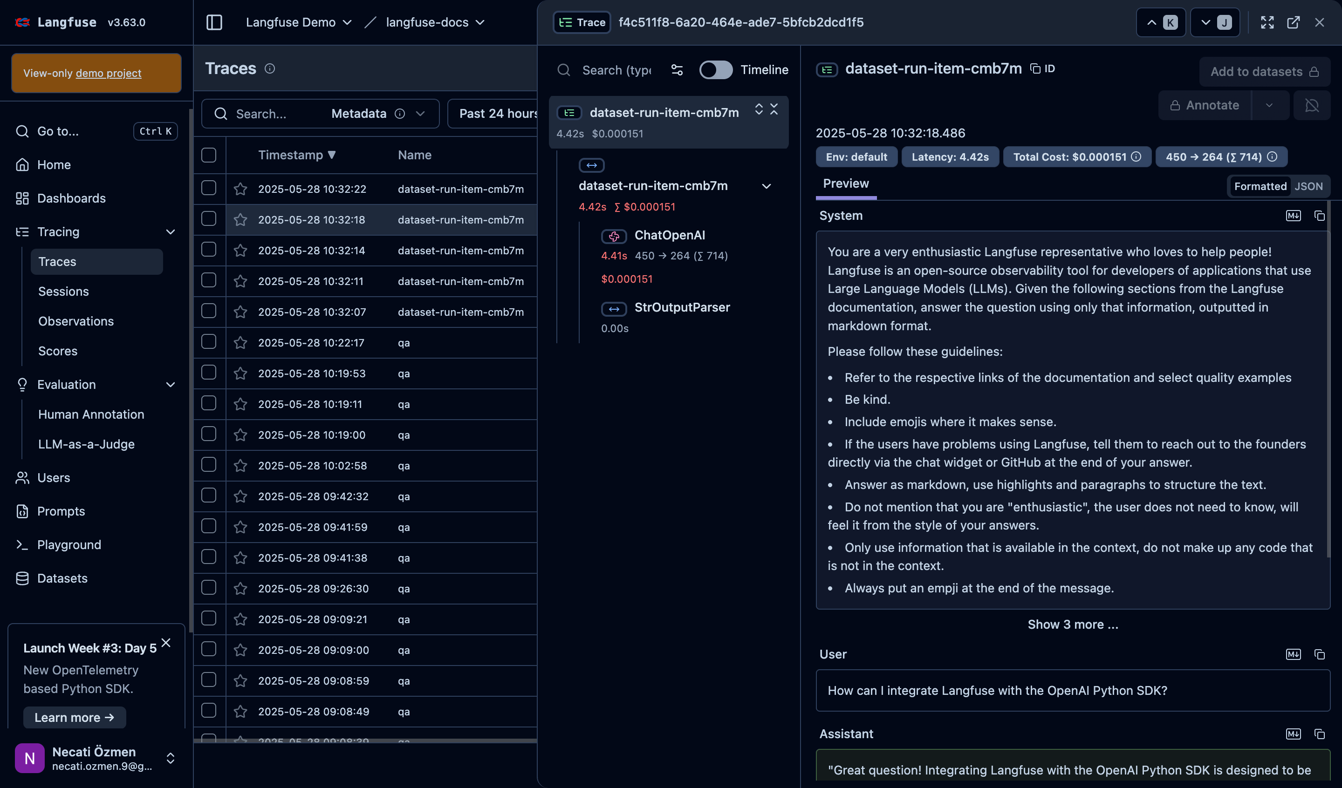The width and height of the screenshot is (1342, 788).
Task: Click the trace filter settings icon
Action: (x=677, y=70)
